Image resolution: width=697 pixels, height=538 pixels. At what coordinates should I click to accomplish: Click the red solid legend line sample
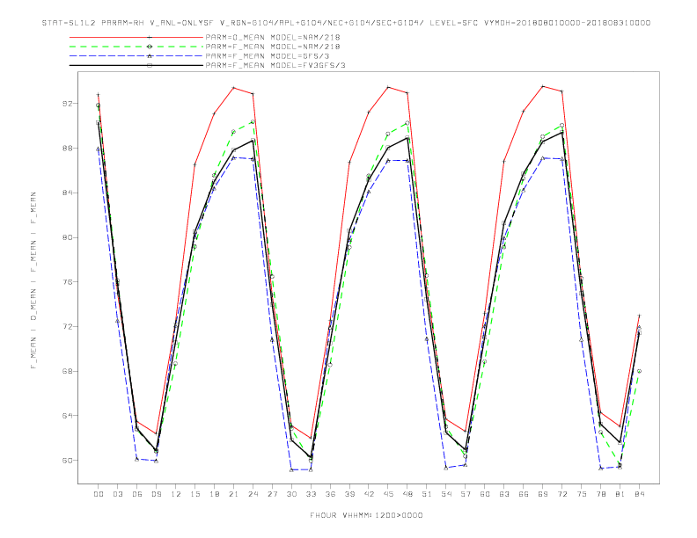(136, 37)
